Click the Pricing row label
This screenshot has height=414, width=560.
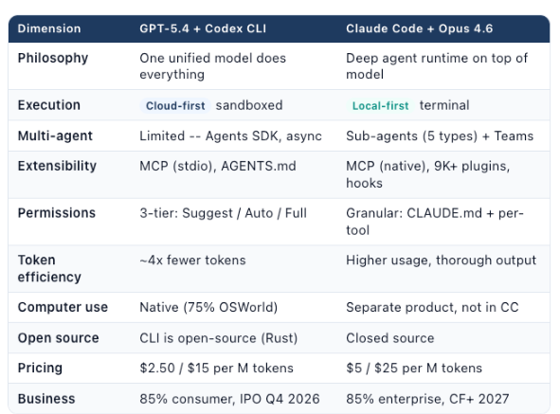click(x=40, y=369)
